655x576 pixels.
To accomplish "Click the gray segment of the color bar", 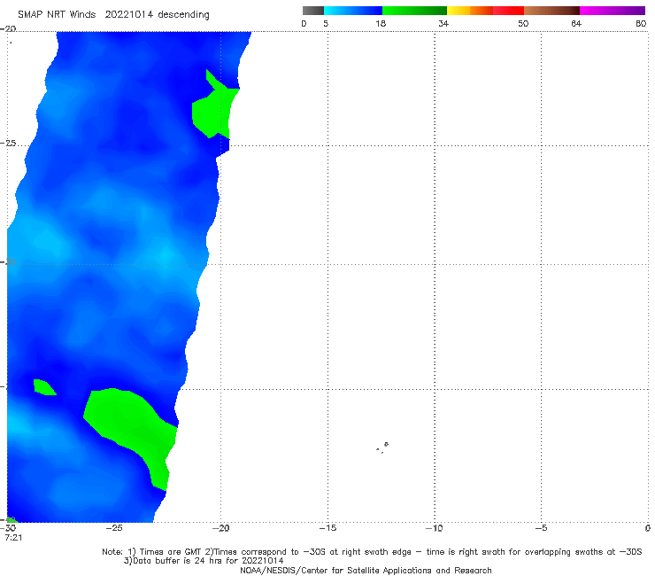I will [x=313, y=11].
